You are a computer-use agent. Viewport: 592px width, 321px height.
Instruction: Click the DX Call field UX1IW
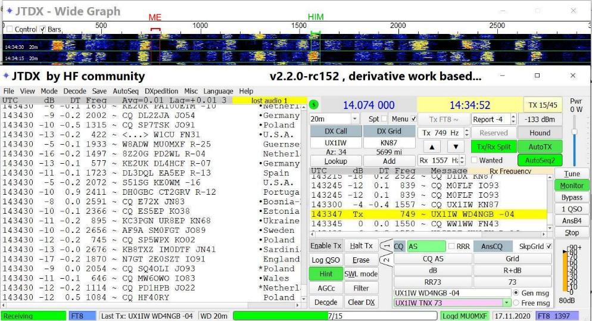(x=335, y=143)
